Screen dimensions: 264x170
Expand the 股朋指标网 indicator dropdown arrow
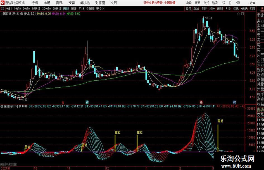[2, 106]
